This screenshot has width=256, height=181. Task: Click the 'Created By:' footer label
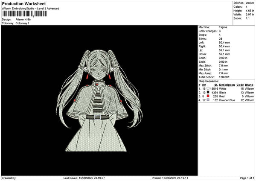click(9, 178)
